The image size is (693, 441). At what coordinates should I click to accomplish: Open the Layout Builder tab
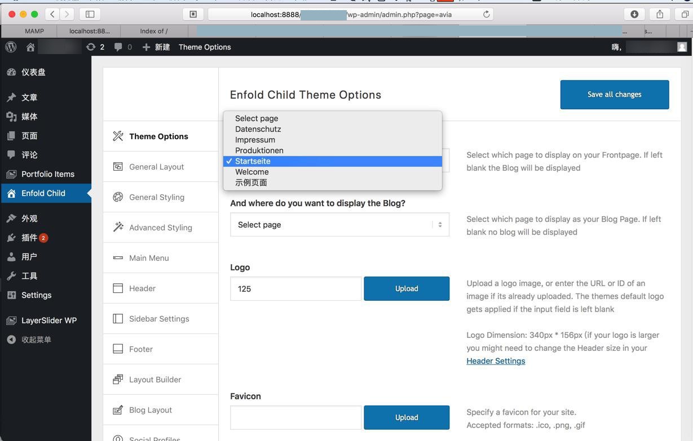[161, 380]
